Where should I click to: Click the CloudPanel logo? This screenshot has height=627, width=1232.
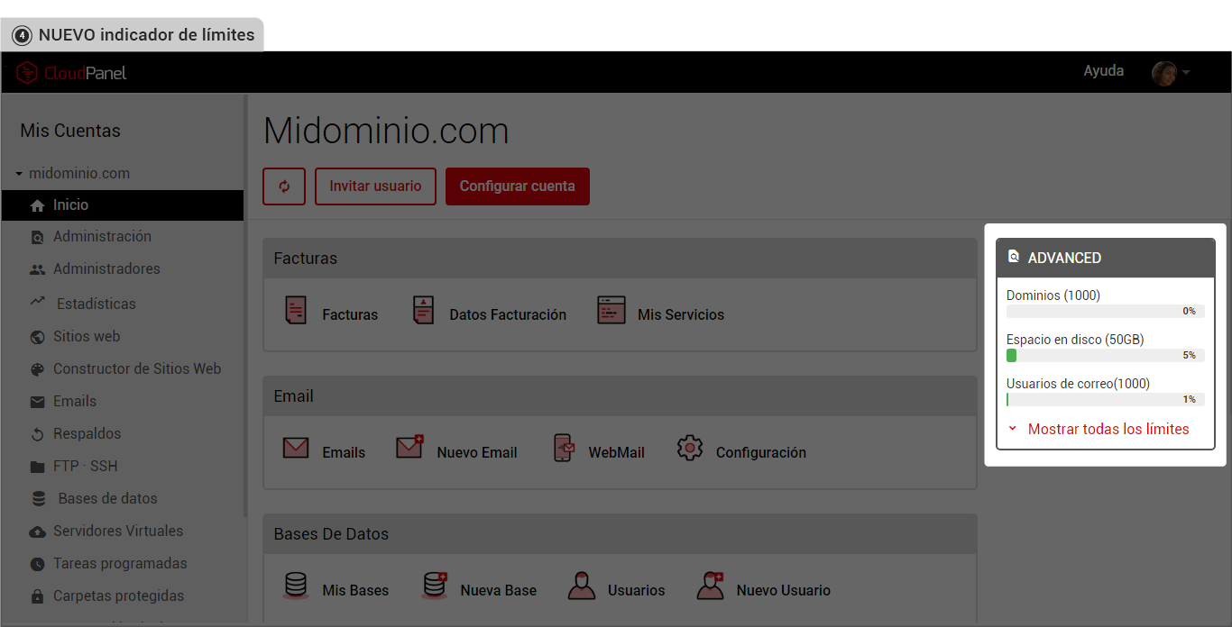click(72, 73)
